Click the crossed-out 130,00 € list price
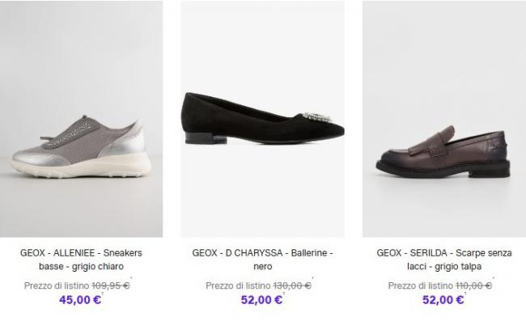This screenshot has width=526, height=330. coord(294,285)
